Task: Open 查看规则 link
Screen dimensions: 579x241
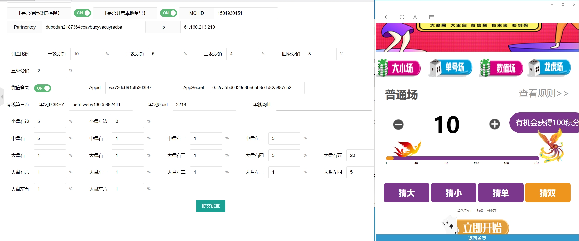Action: click(x=544, y=93)
